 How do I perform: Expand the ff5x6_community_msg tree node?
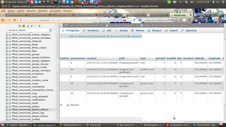point(7,93)
